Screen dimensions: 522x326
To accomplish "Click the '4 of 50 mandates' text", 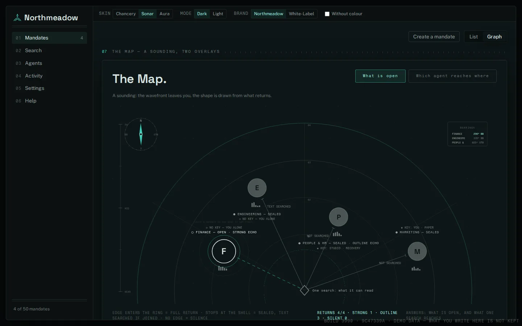I will 32,309.
